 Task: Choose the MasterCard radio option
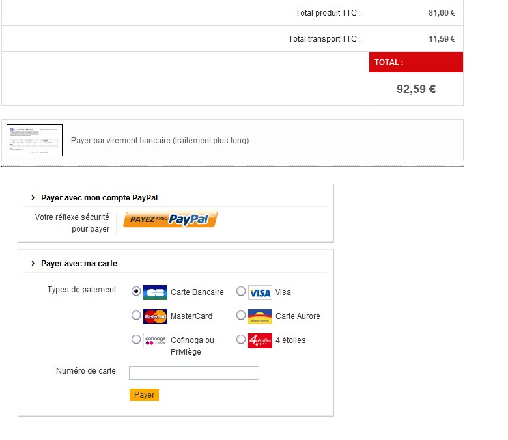click(136, 315)
